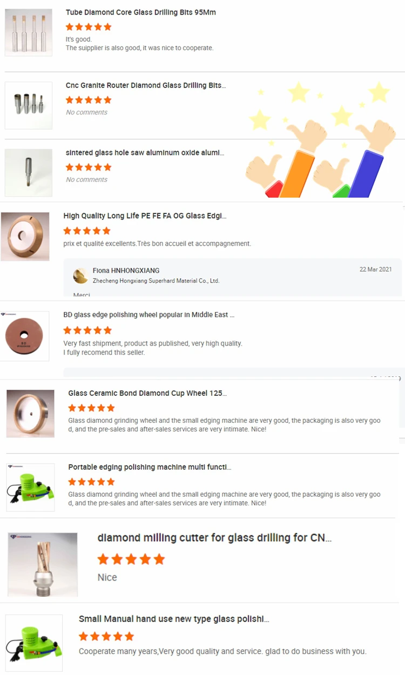Click Fiona HNHONGXIANG avatar icon
Image resolution: width=405 pixels, height=675 pixels.
pos(80,275)
